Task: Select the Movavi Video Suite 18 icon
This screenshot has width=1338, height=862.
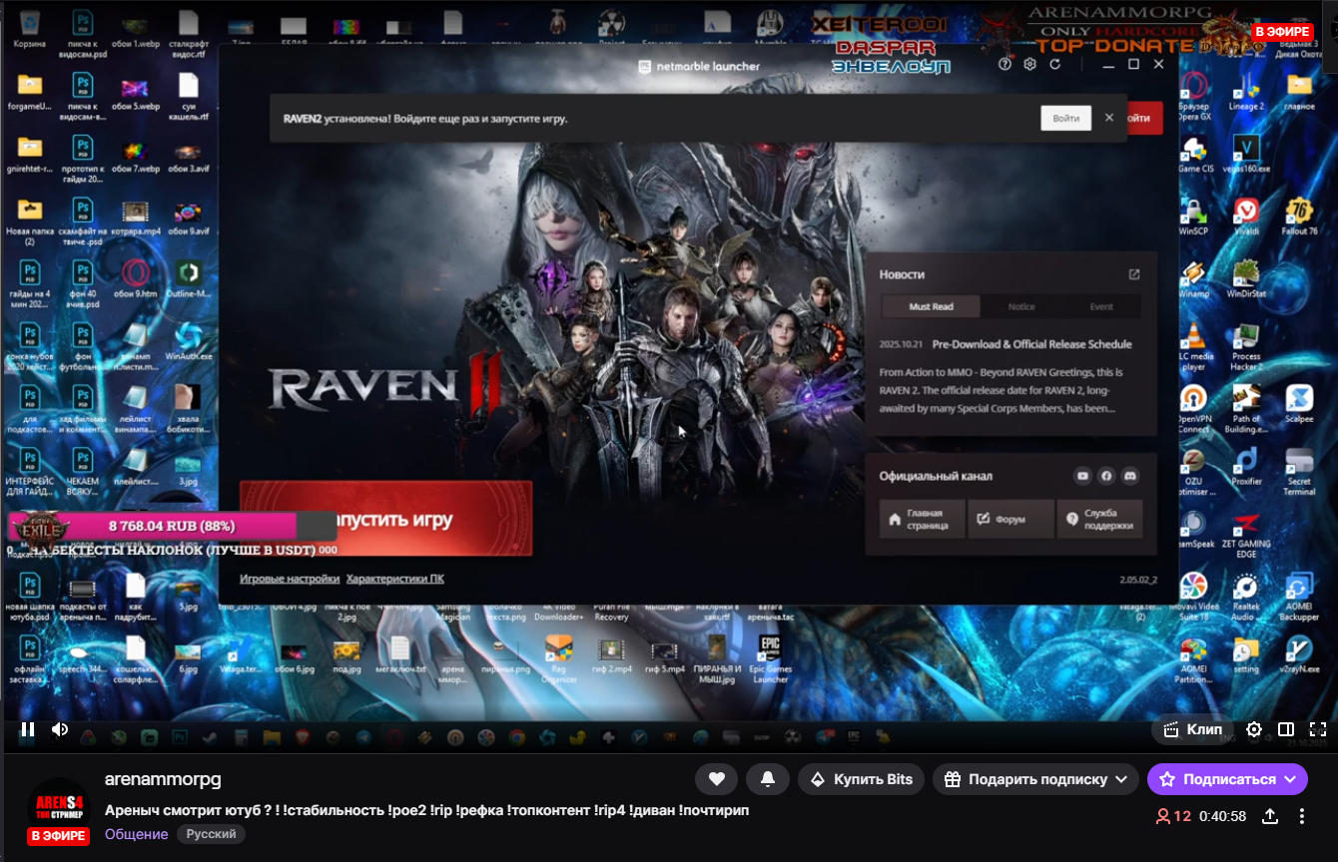Action: point(1193,598)
